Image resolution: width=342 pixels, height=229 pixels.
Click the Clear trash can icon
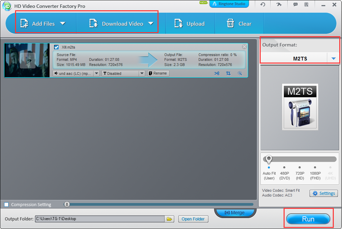click(230, 23)
